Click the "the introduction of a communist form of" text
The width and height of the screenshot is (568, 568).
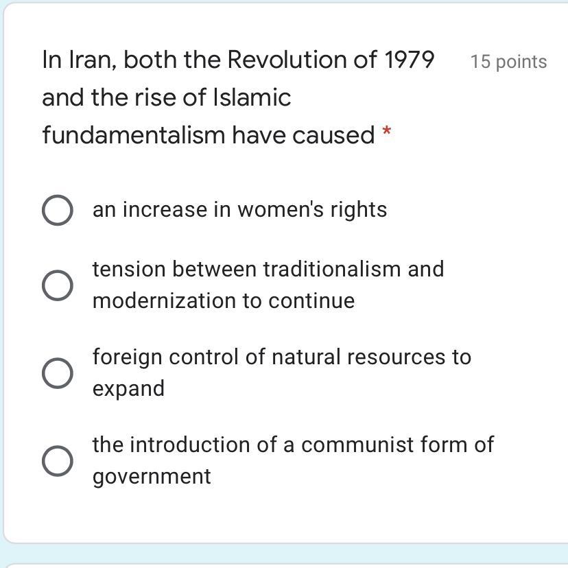point(293,445)
